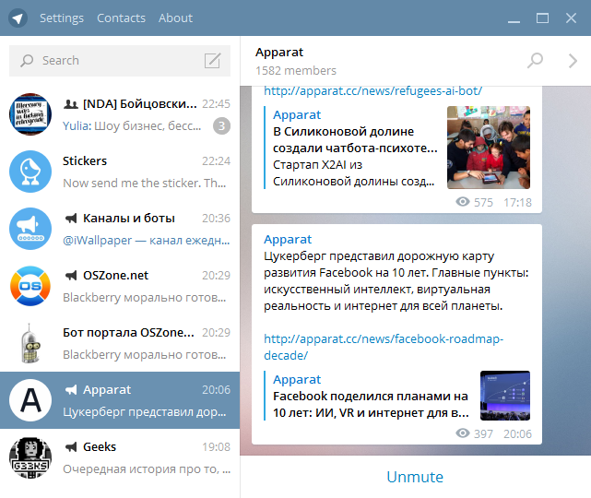The width and height of the screenshot is (591, 498).
Task: Search messages using the chat header magnifier
Action: pyautogui.click(x=535, y=61)
